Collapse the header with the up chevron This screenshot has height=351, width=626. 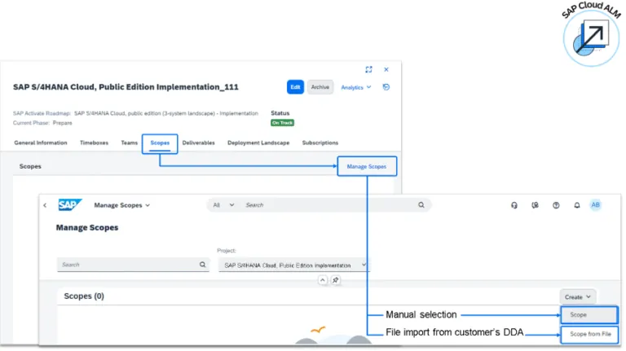[x=323, y=280]
